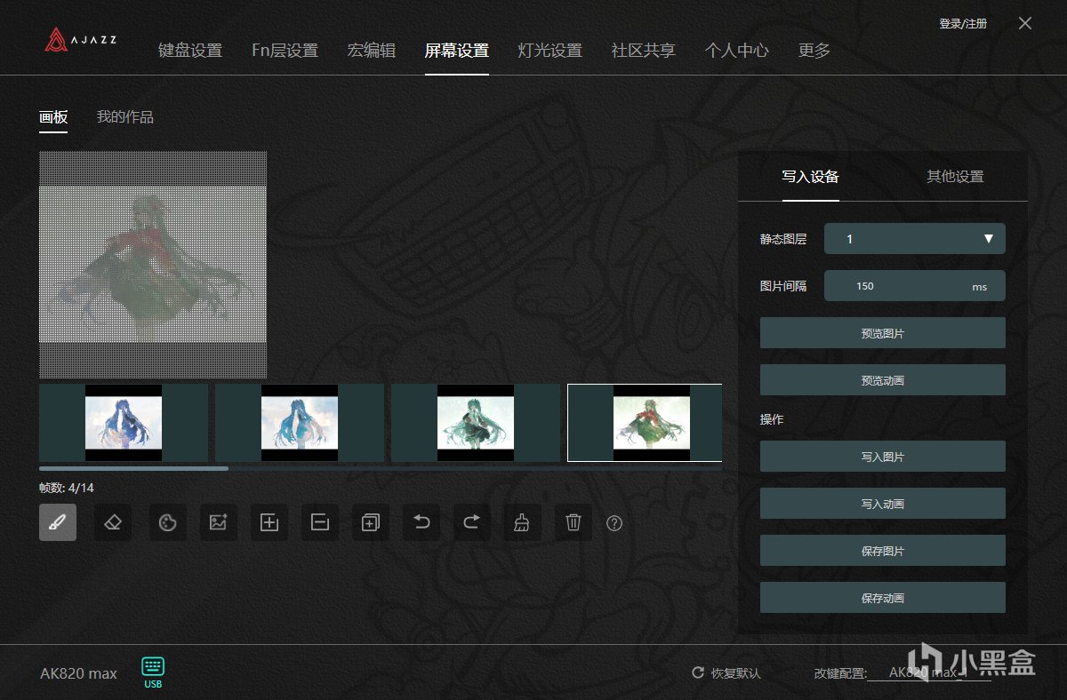Screen dimensions: 1067x700
Task: Open the 更多 menu
Action: coord(814,51)
